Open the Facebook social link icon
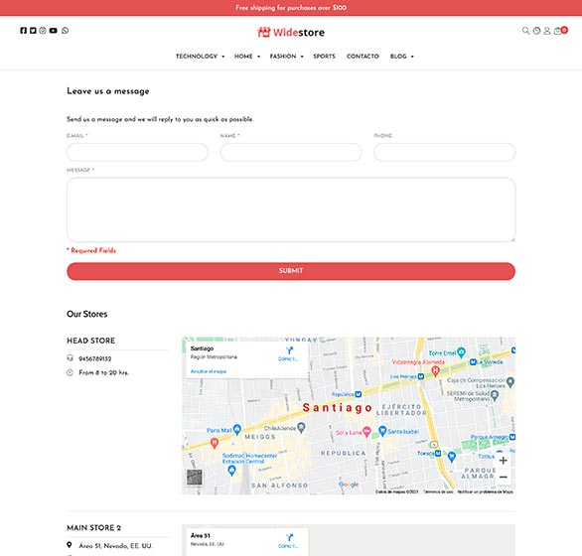 (24, 31)
